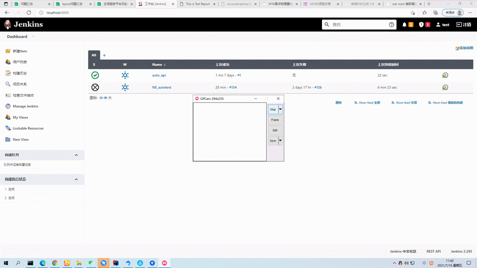This screenshot has height=268, width=477.
Task: Click the Dashboard breadcrumb
Action: point(17,36)
